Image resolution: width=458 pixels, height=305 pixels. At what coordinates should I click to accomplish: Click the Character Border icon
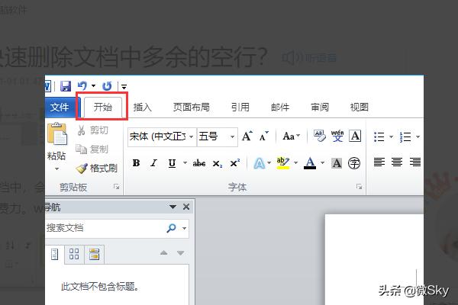(355, 136)
